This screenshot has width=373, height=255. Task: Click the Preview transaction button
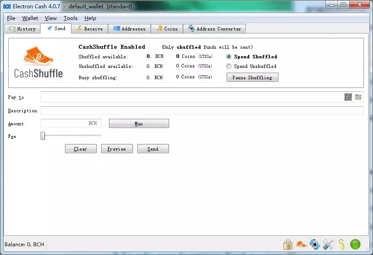(x=117, y=149)
